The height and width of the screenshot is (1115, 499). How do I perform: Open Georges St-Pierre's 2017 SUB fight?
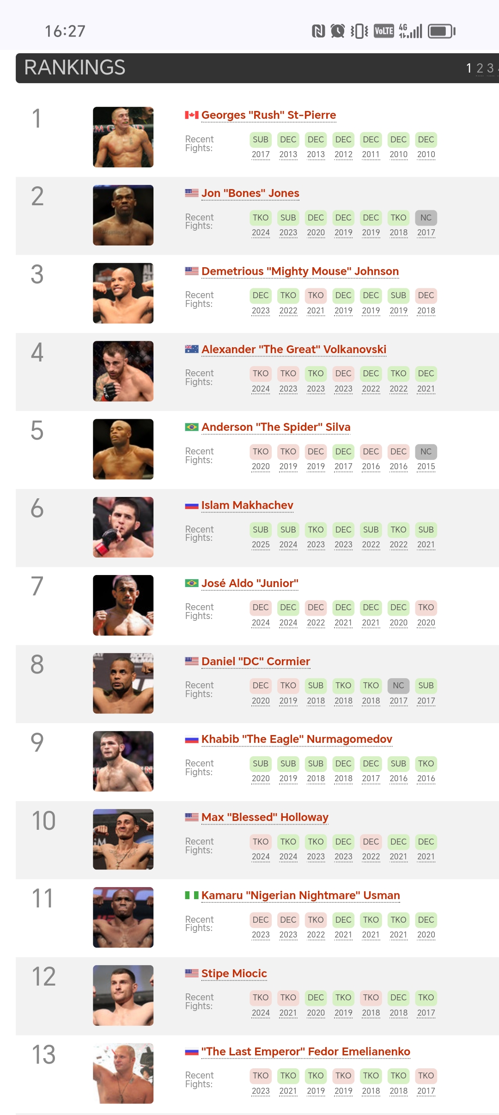(x=261, y=147)
